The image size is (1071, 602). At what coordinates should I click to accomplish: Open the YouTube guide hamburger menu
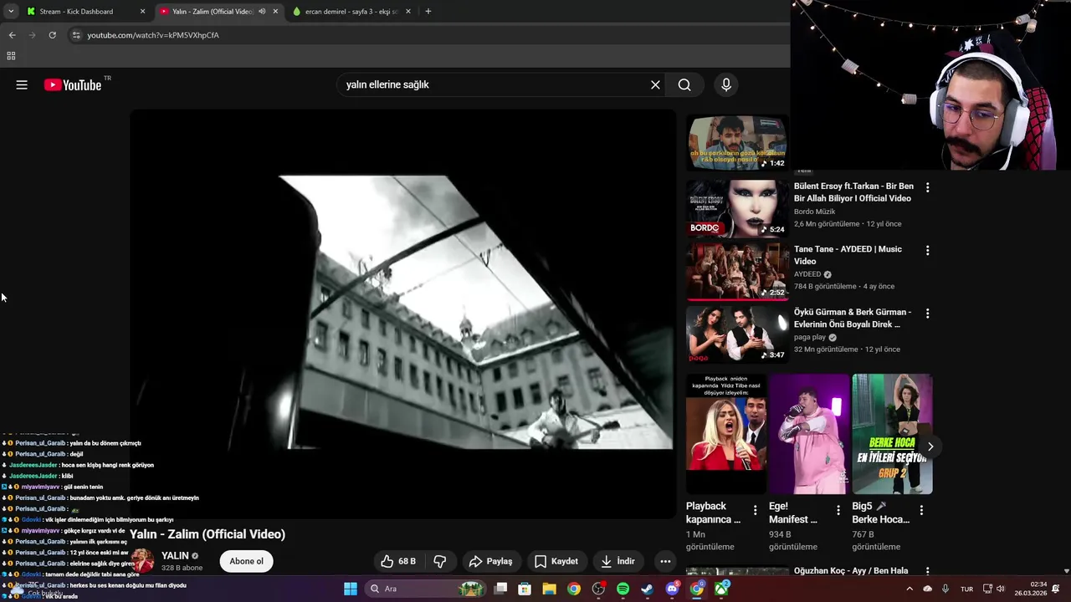(22, 84)
